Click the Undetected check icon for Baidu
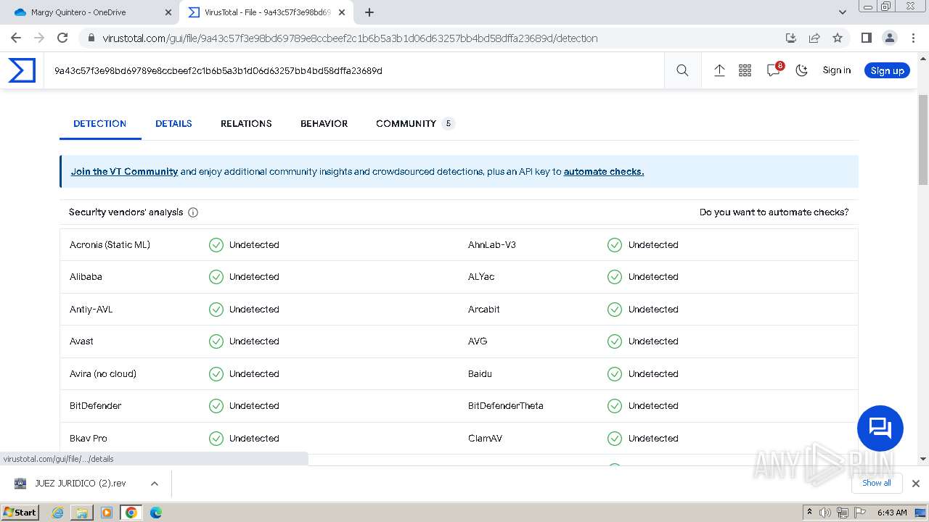 coord(615,374)
